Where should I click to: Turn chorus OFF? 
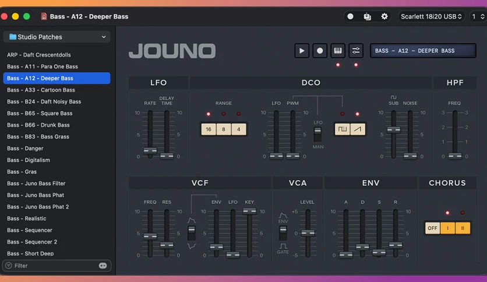tap(432, 228)
